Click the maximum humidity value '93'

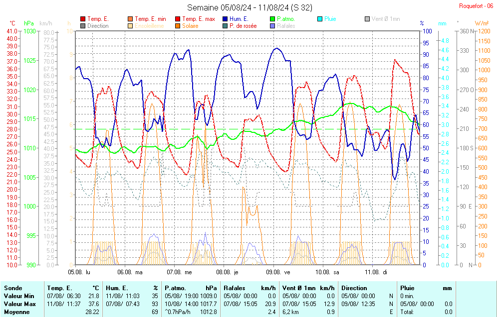tap(155, 304)
